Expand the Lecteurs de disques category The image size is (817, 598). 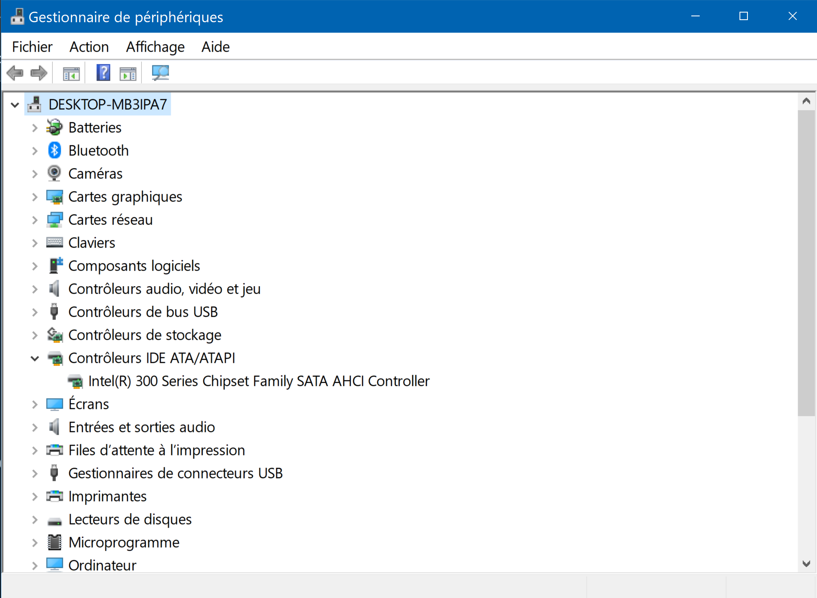pos(35,520)
